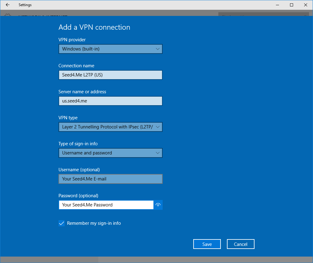
Task: Click the Password field
Action: (106, 205)
